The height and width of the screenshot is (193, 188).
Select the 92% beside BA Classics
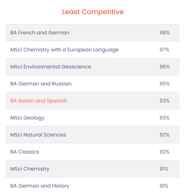click(x=164, y=152)
